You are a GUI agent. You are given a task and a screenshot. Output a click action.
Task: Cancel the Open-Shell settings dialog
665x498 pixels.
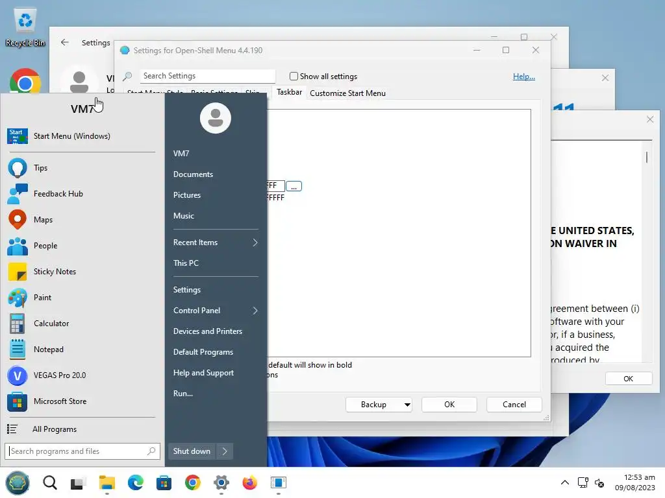pyautogui.click(x=514, y=405)
